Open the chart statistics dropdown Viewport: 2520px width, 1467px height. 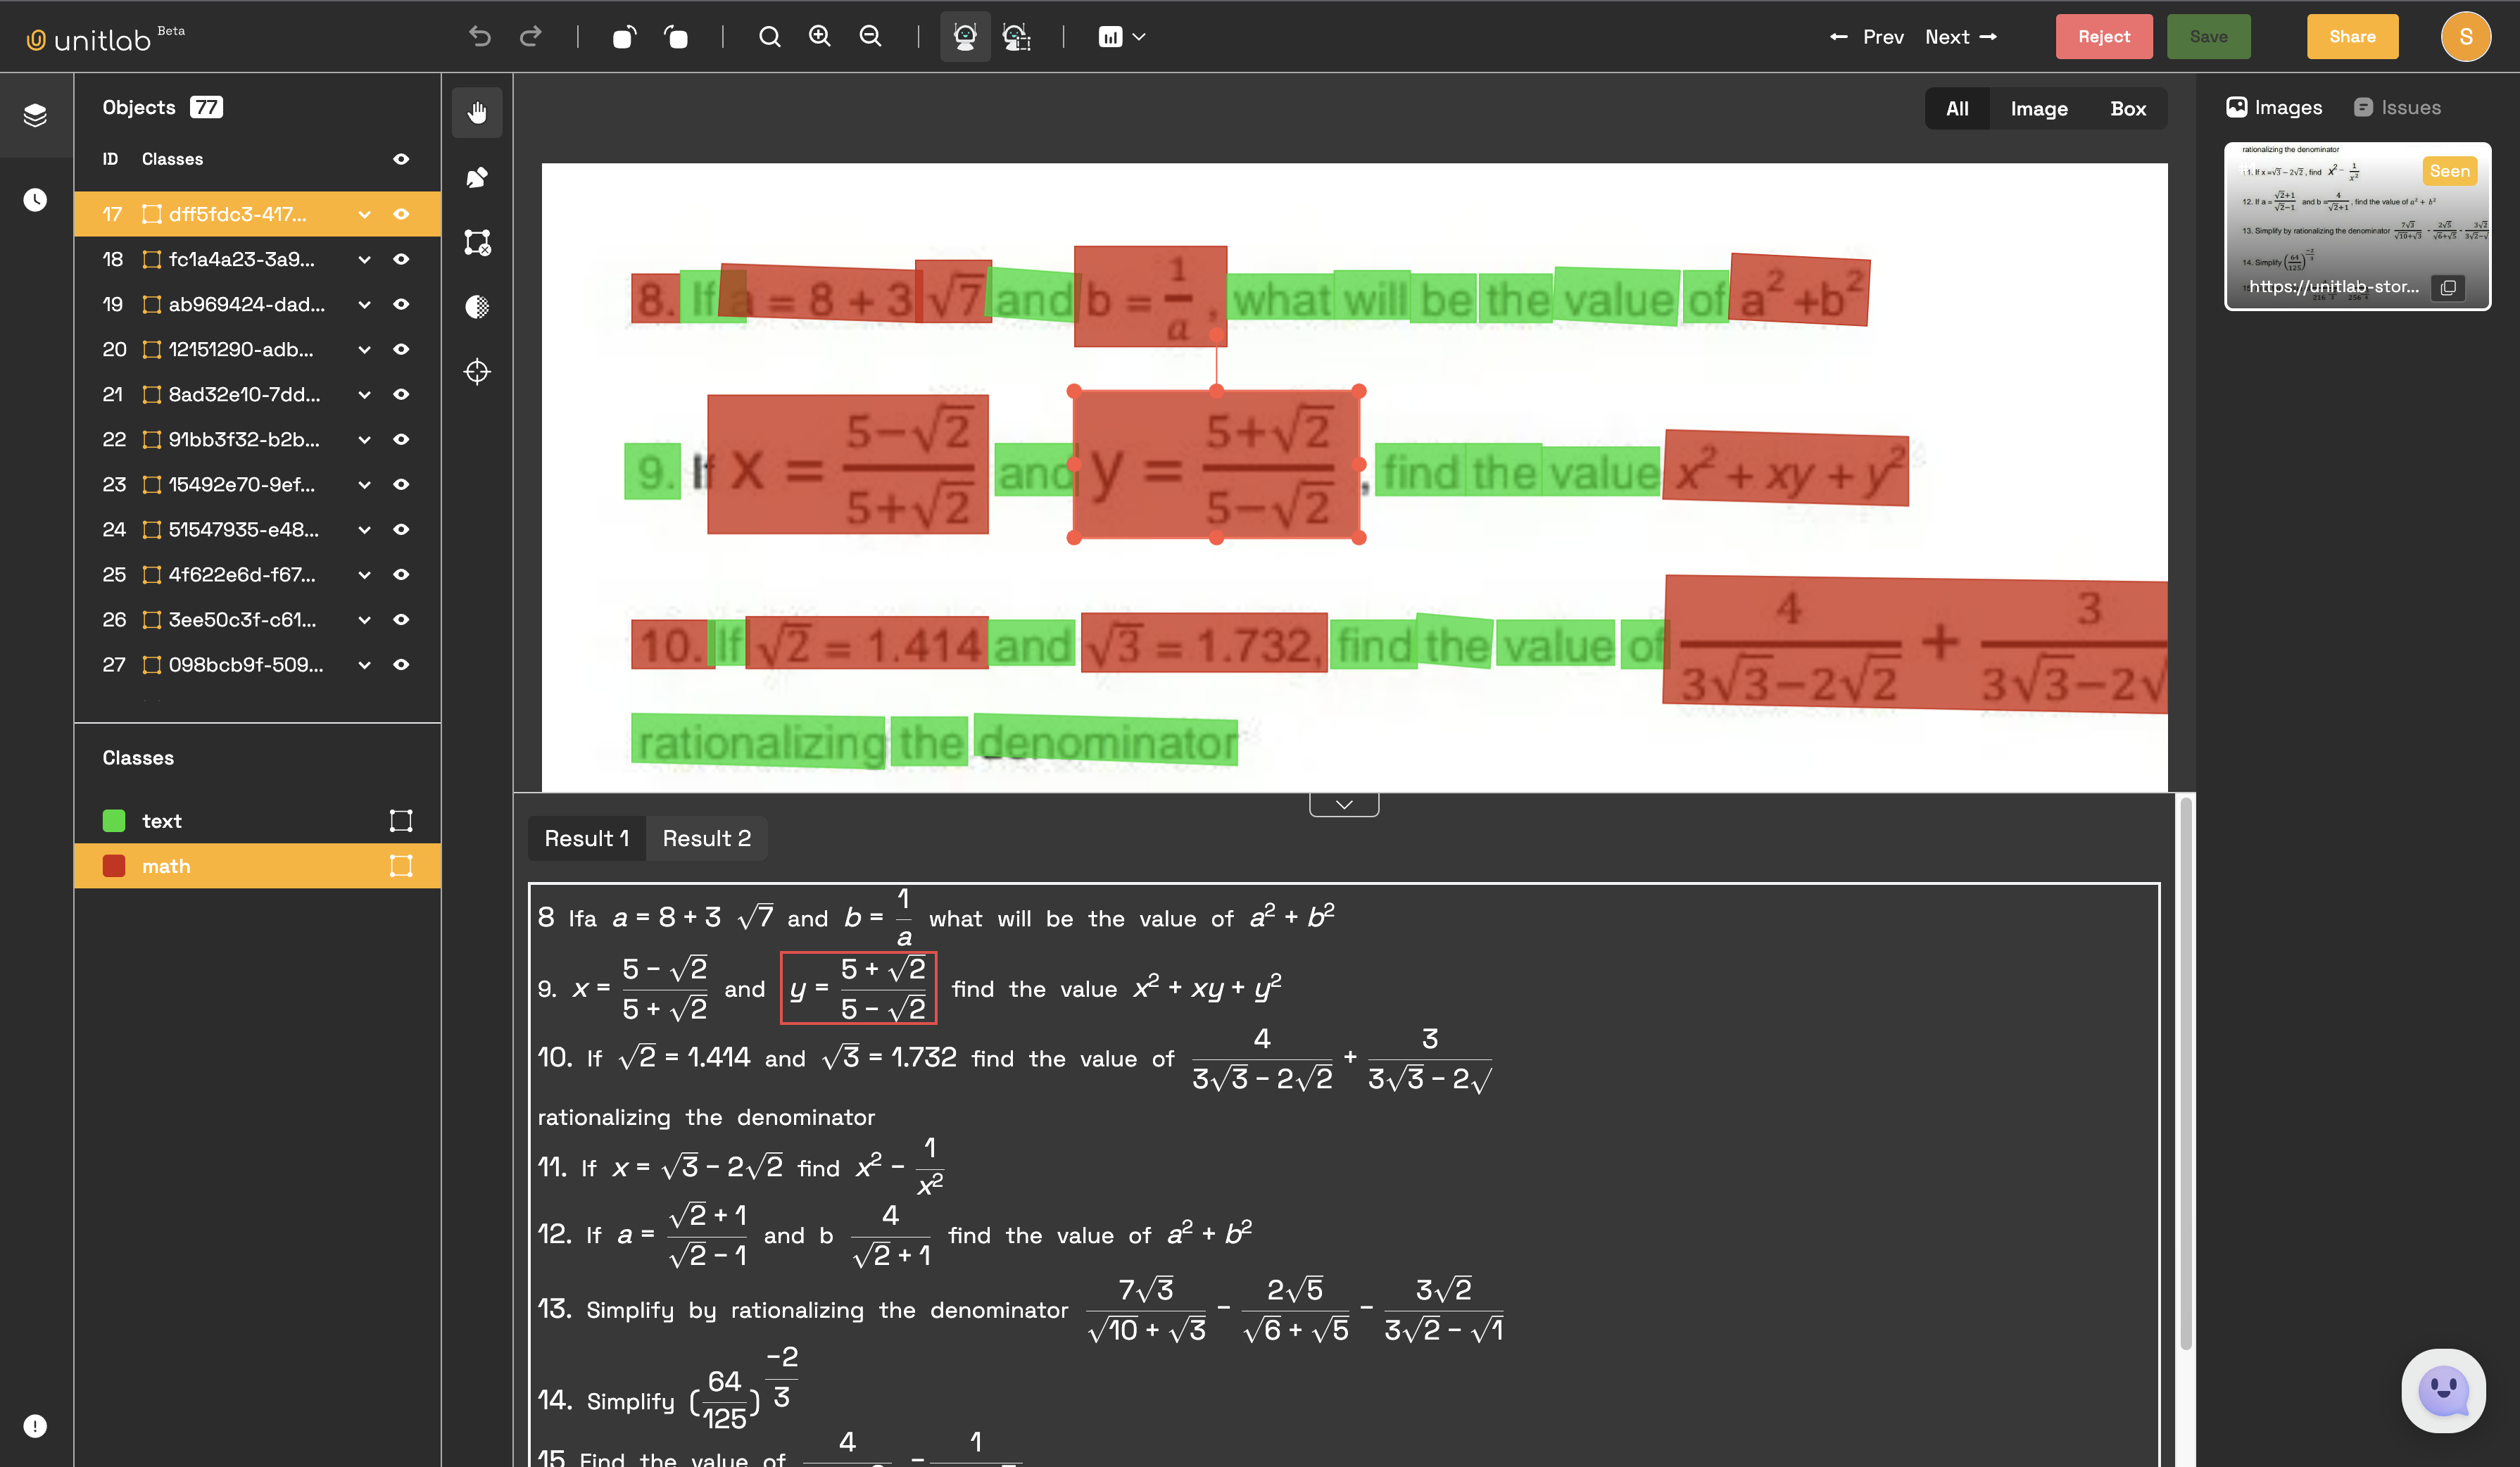[1121, 37]
